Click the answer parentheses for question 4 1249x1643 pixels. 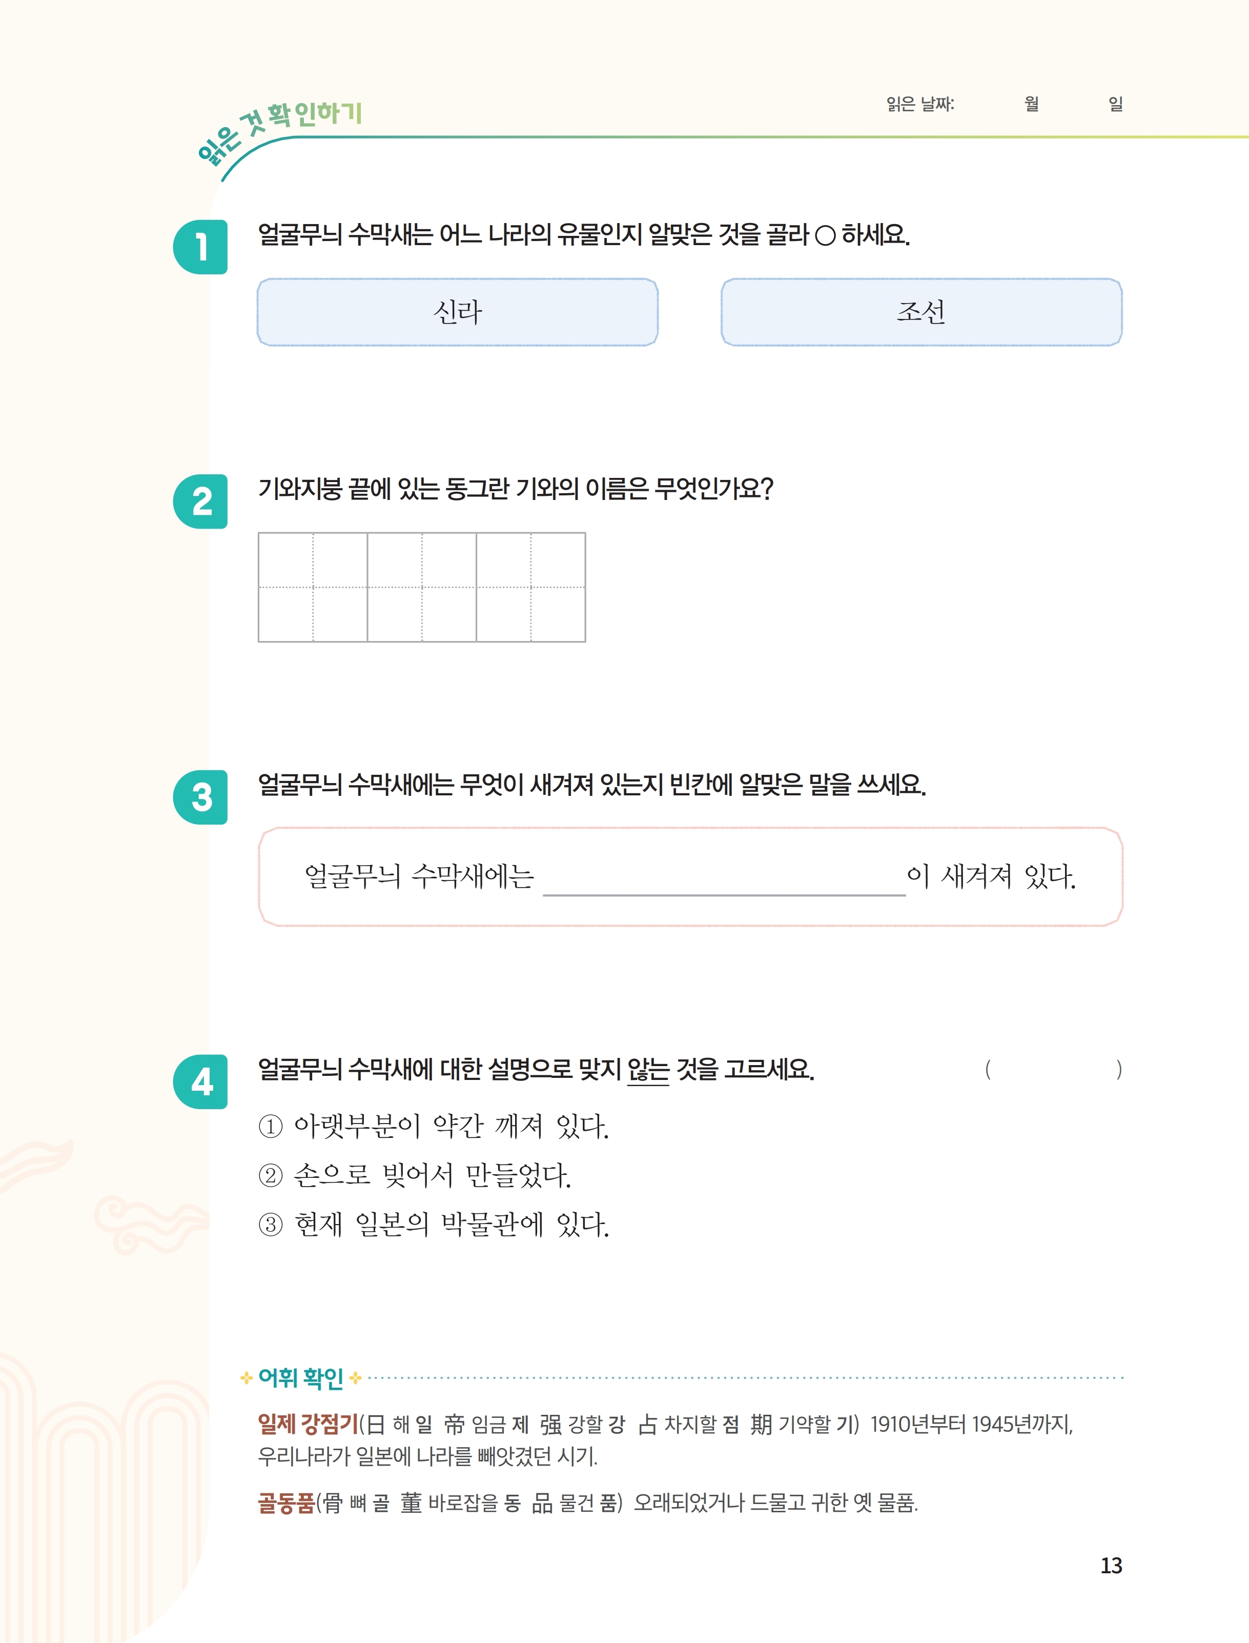pos(1053,1070)
